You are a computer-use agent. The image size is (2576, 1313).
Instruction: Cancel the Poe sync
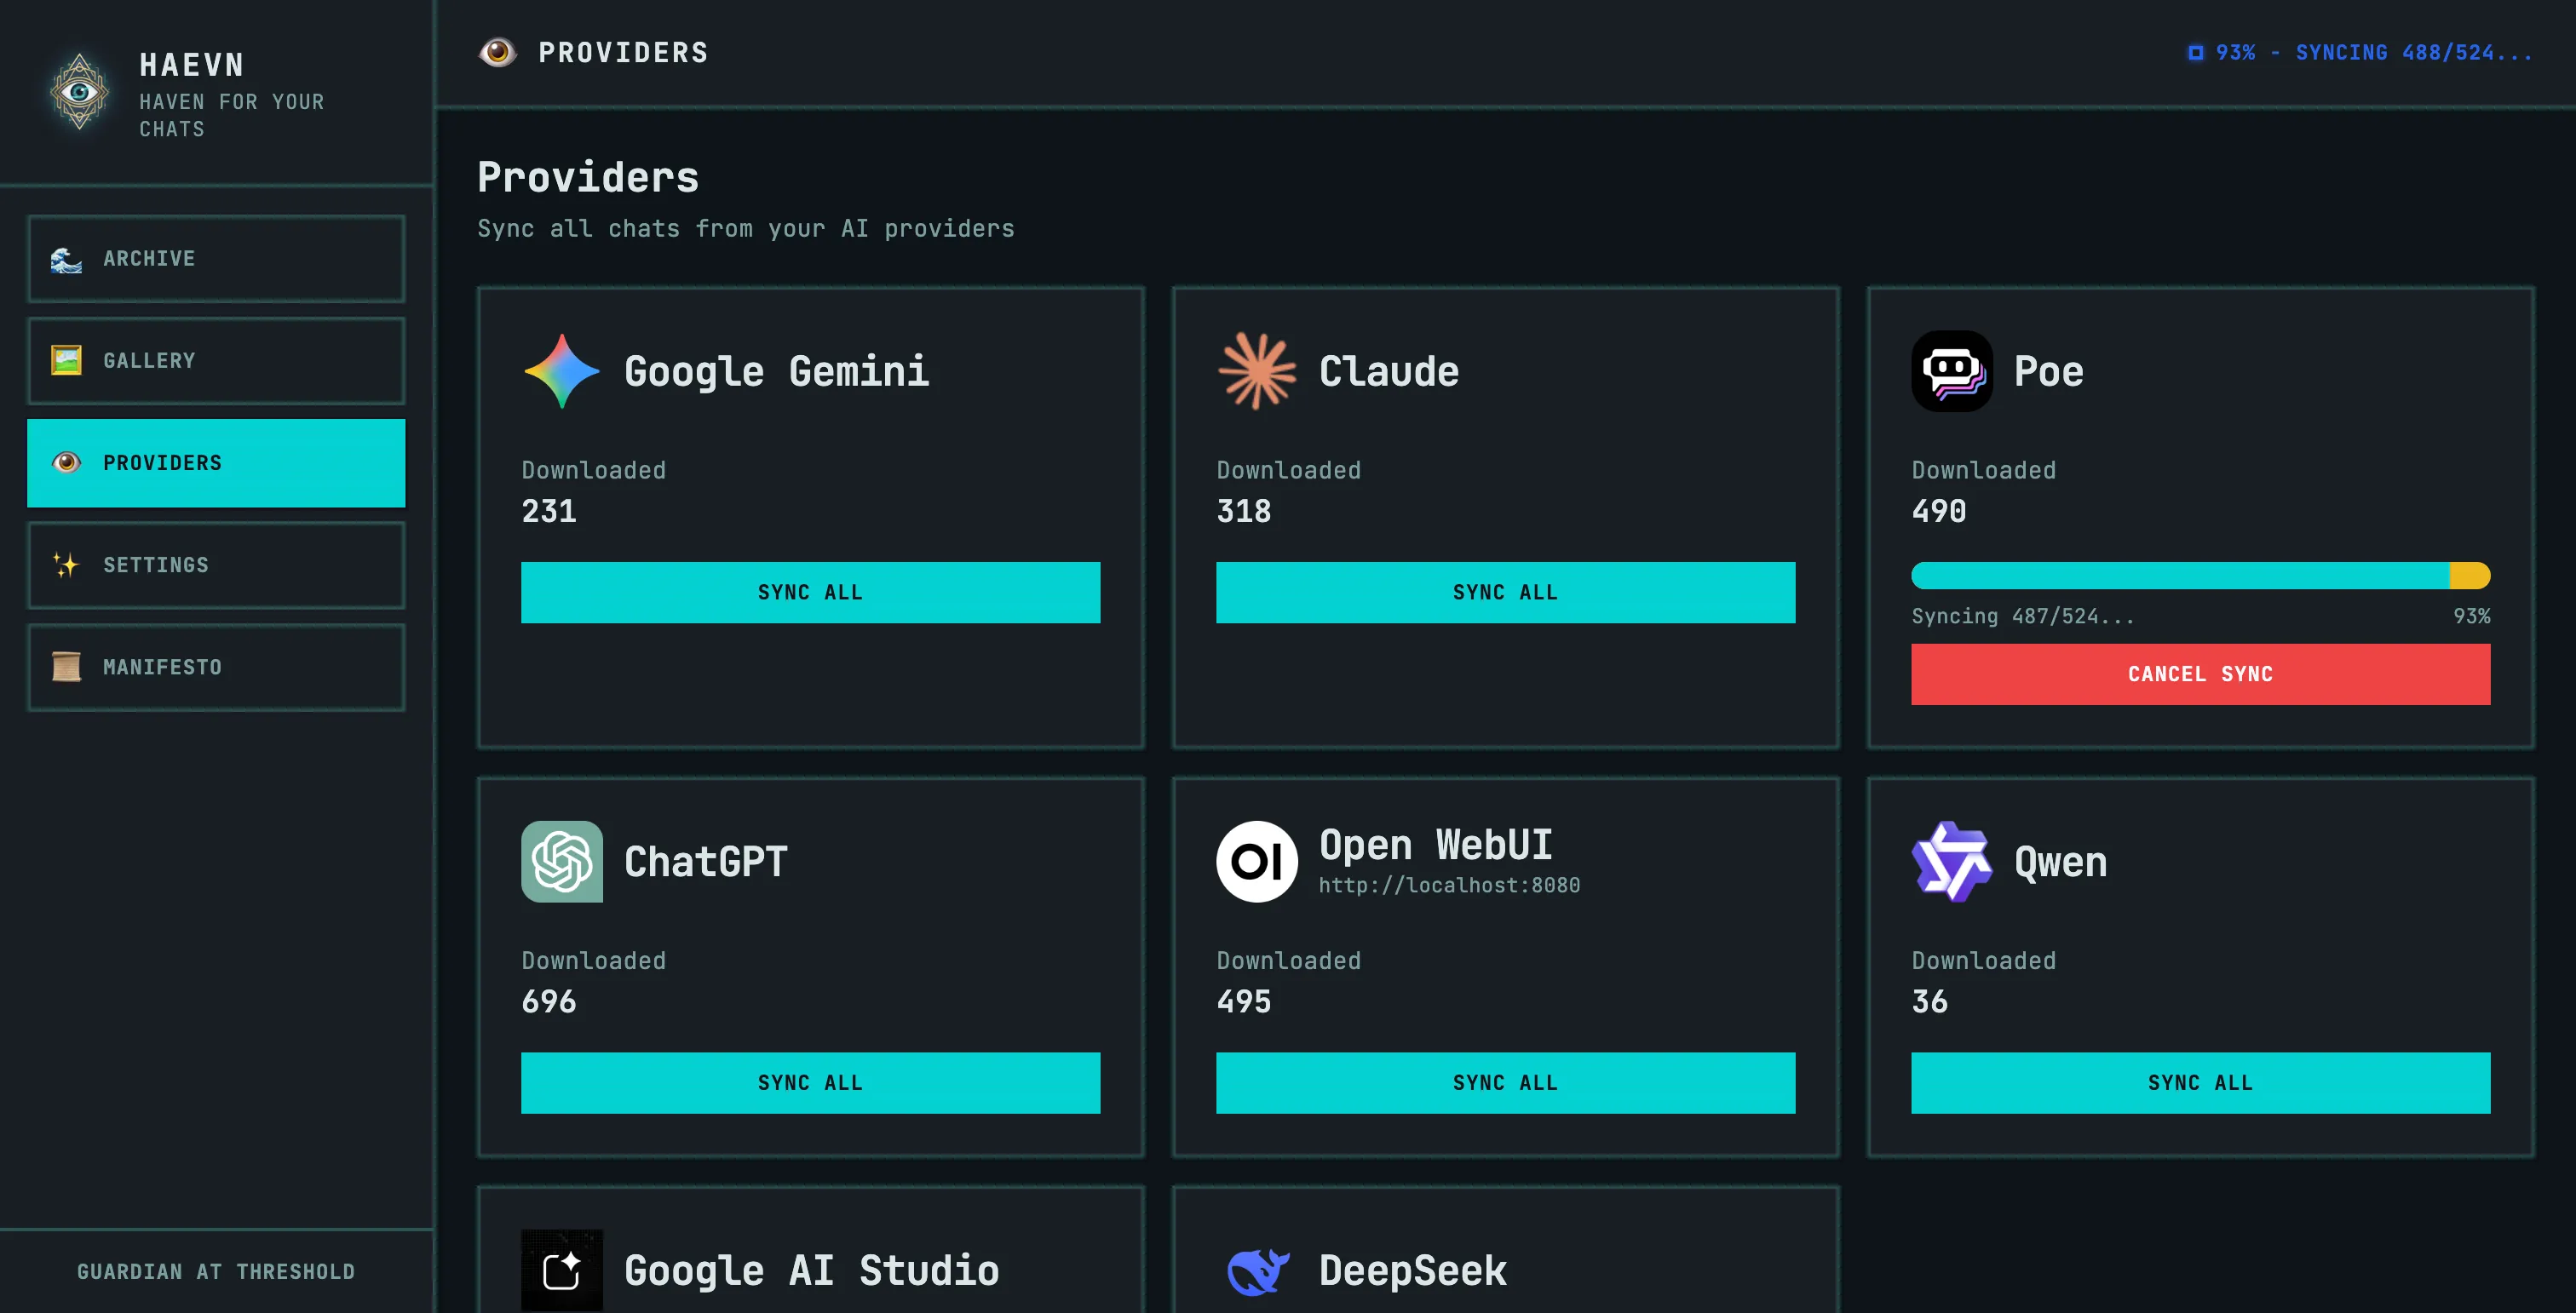2200,674
